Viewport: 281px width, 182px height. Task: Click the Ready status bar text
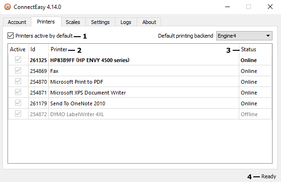coord(269,176)
